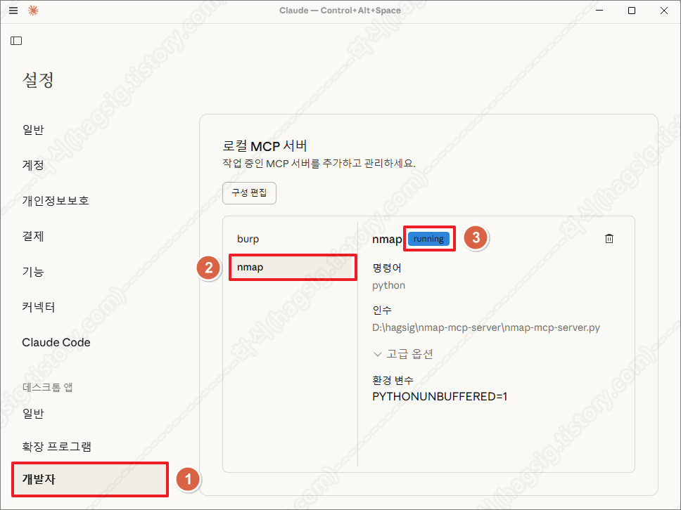Viewport: 681px width, 510px height.
Task: Open the 일반 settings section at top
Action: (33, 130)
